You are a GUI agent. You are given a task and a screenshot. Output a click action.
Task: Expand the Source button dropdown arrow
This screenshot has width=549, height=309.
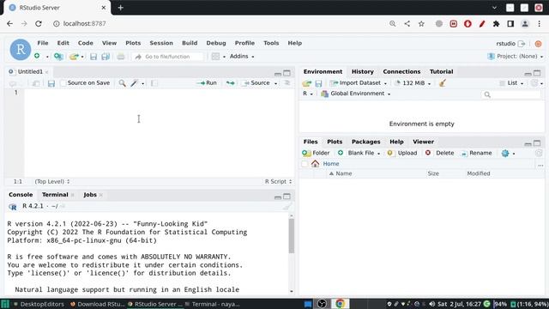(275, 83)
